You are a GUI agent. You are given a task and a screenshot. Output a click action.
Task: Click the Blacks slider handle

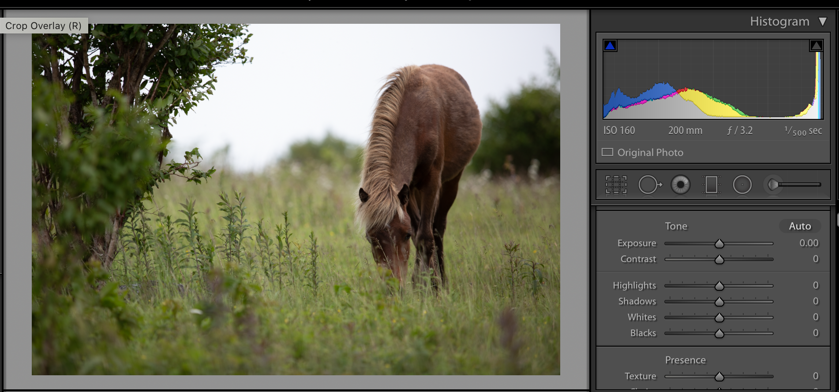pyautogui.click(x=719, y=333)
